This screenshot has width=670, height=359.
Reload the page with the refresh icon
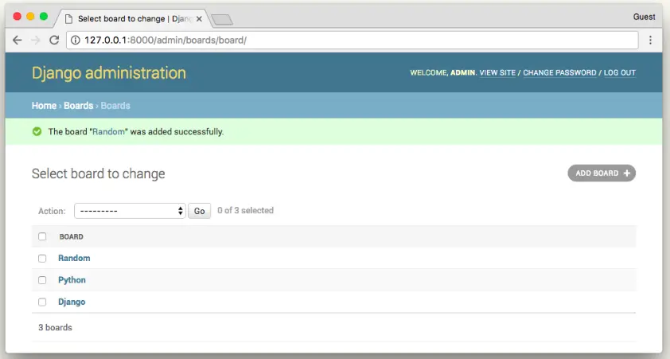pos(54,40)
